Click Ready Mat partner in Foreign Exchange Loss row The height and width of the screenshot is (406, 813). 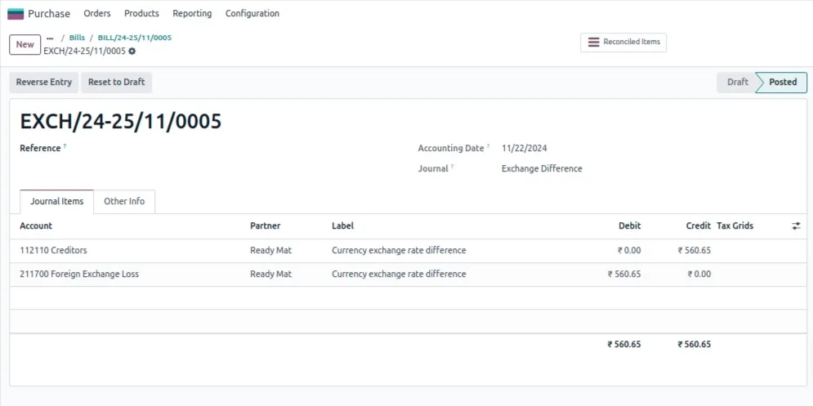271,274
